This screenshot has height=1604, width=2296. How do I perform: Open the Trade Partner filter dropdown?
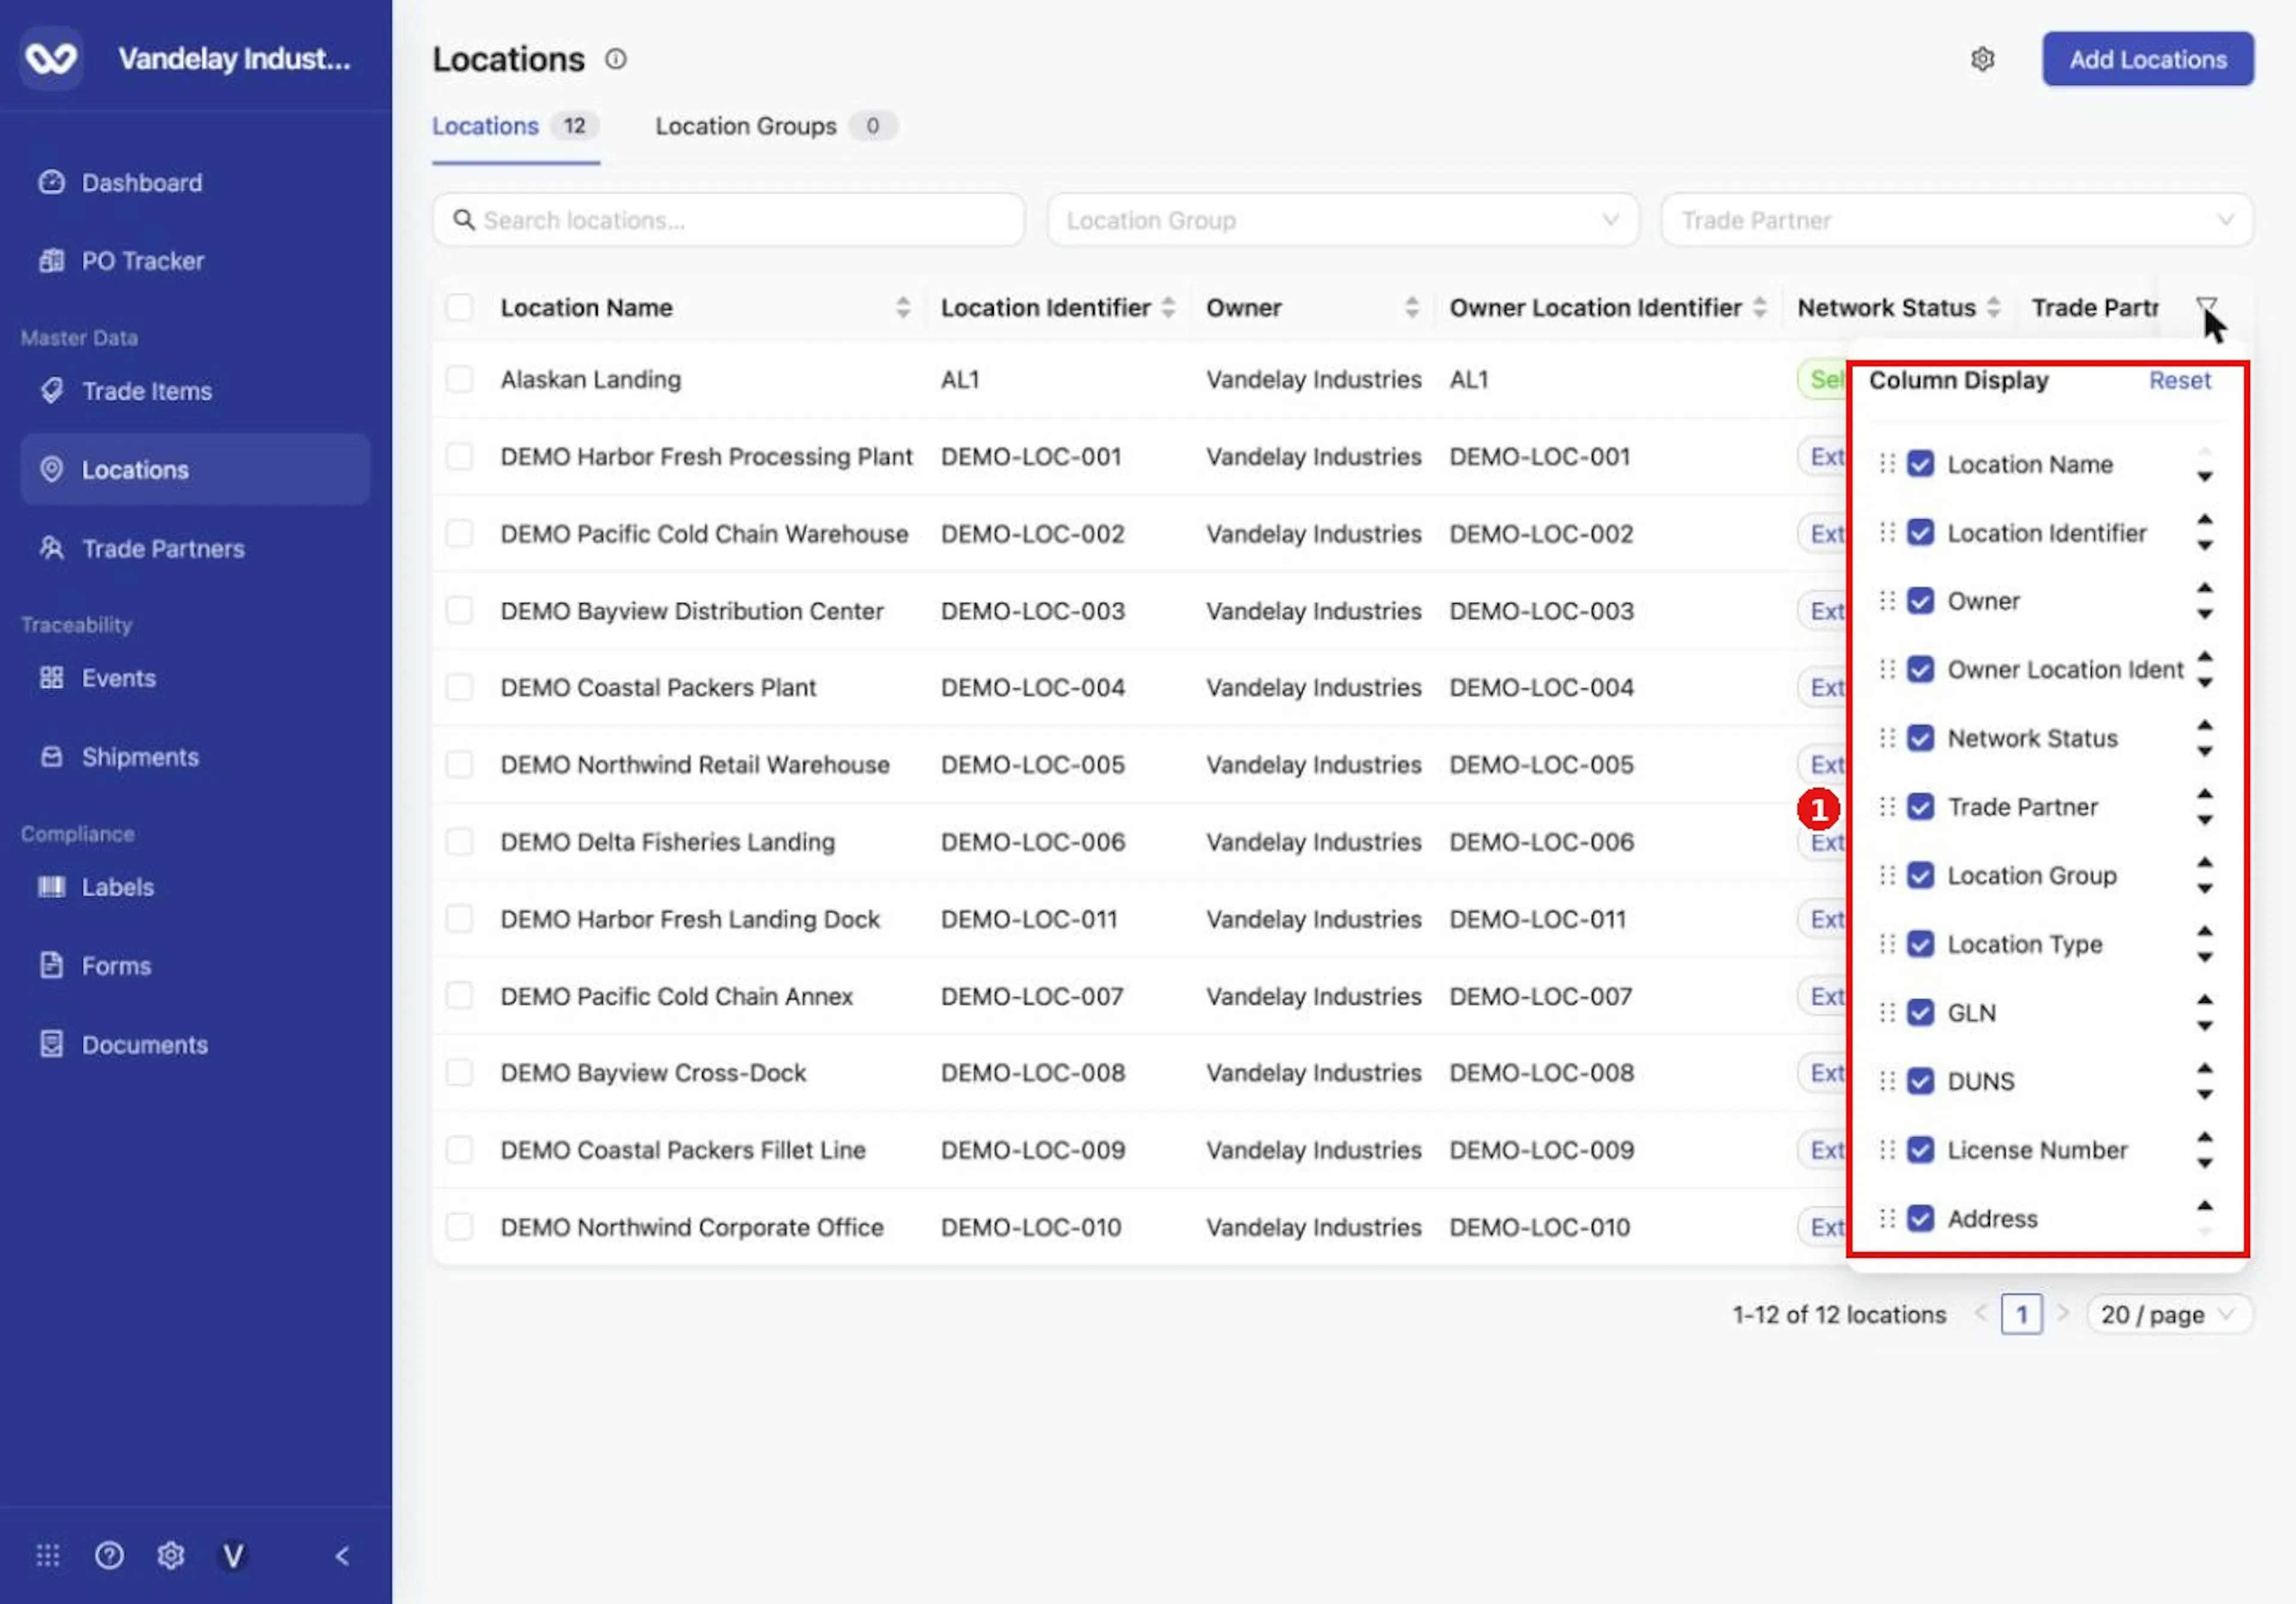pyautogui.click(x=1957, y=220)
